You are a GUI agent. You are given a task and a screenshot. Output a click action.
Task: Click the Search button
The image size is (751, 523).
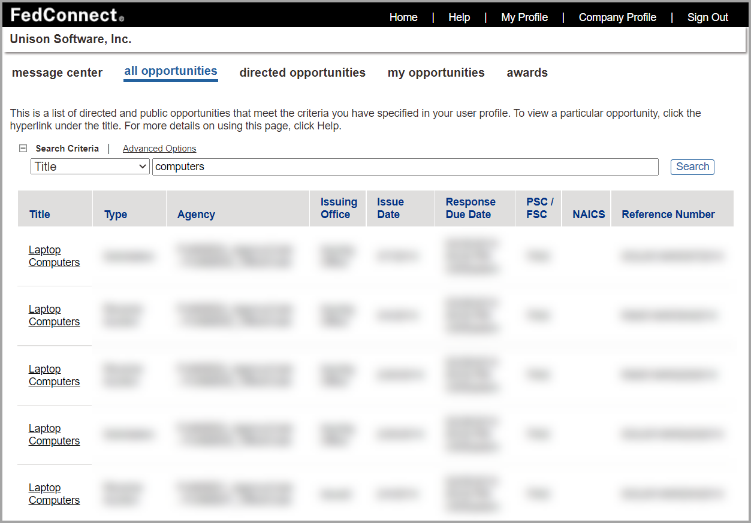(692, 167)
